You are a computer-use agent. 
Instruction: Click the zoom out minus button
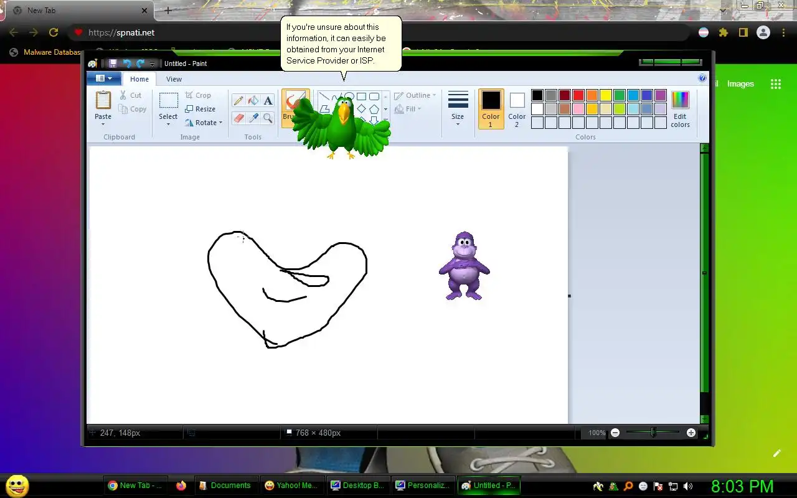tap(615, 433)
